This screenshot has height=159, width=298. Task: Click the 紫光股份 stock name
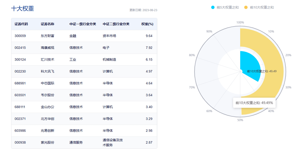coord(47,142)
